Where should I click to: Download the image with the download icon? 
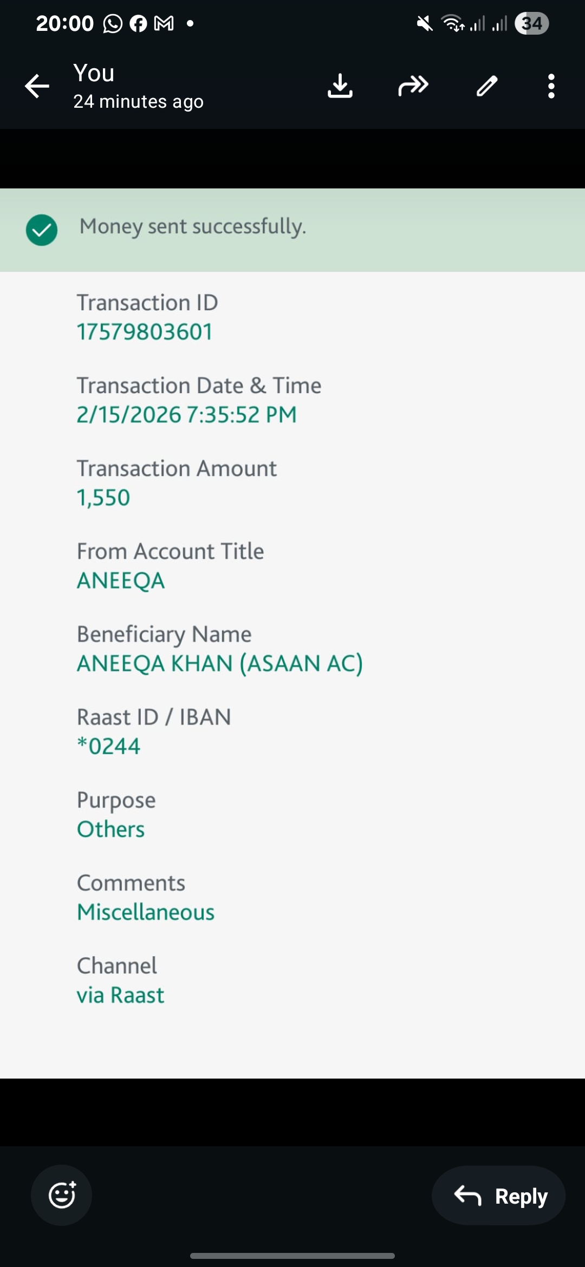coord(340,86)
